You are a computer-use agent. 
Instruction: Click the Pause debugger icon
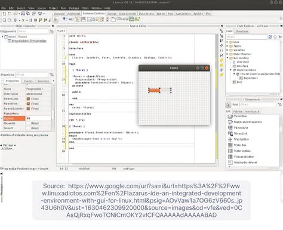click(x=30, y=20)
